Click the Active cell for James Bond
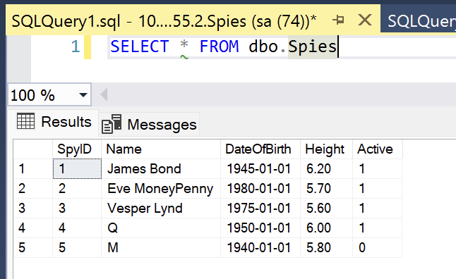Image resolution: width=456 pixels, height=279 pixels. tap(378, 169)
